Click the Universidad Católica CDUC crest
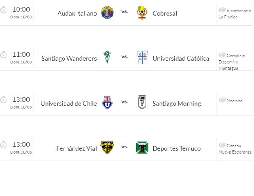 coord(142,58)
